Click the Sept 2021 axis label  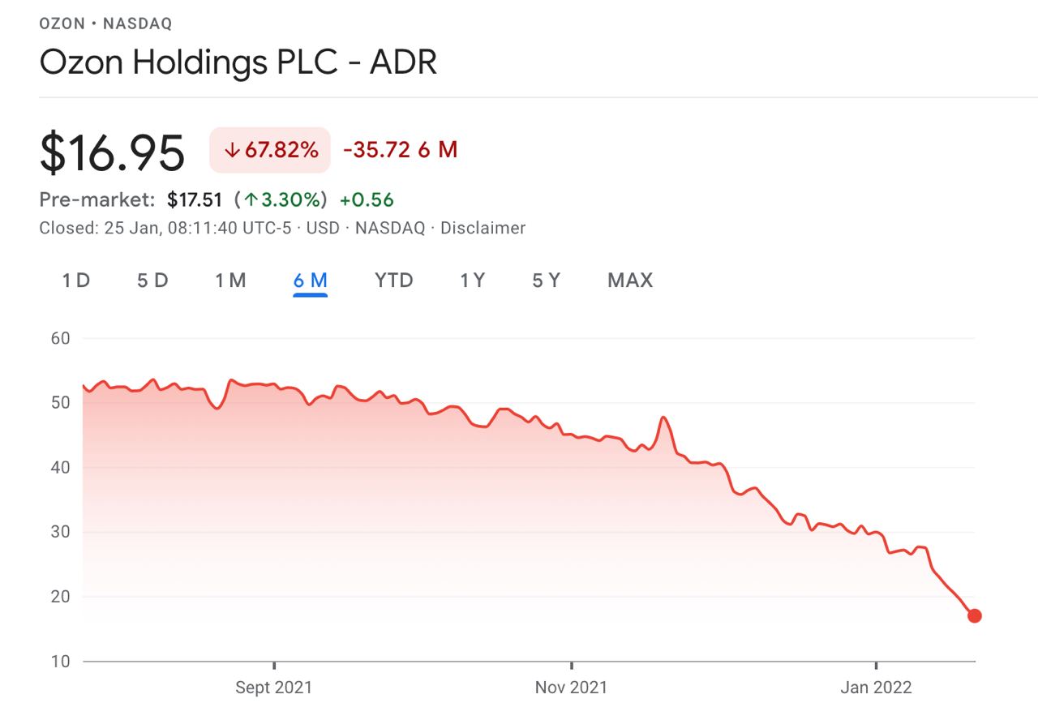pos(273,688)
